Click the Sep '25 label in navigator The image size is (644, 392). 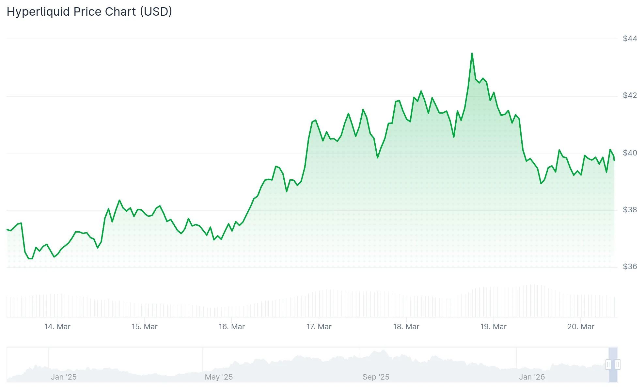point(376,377)
